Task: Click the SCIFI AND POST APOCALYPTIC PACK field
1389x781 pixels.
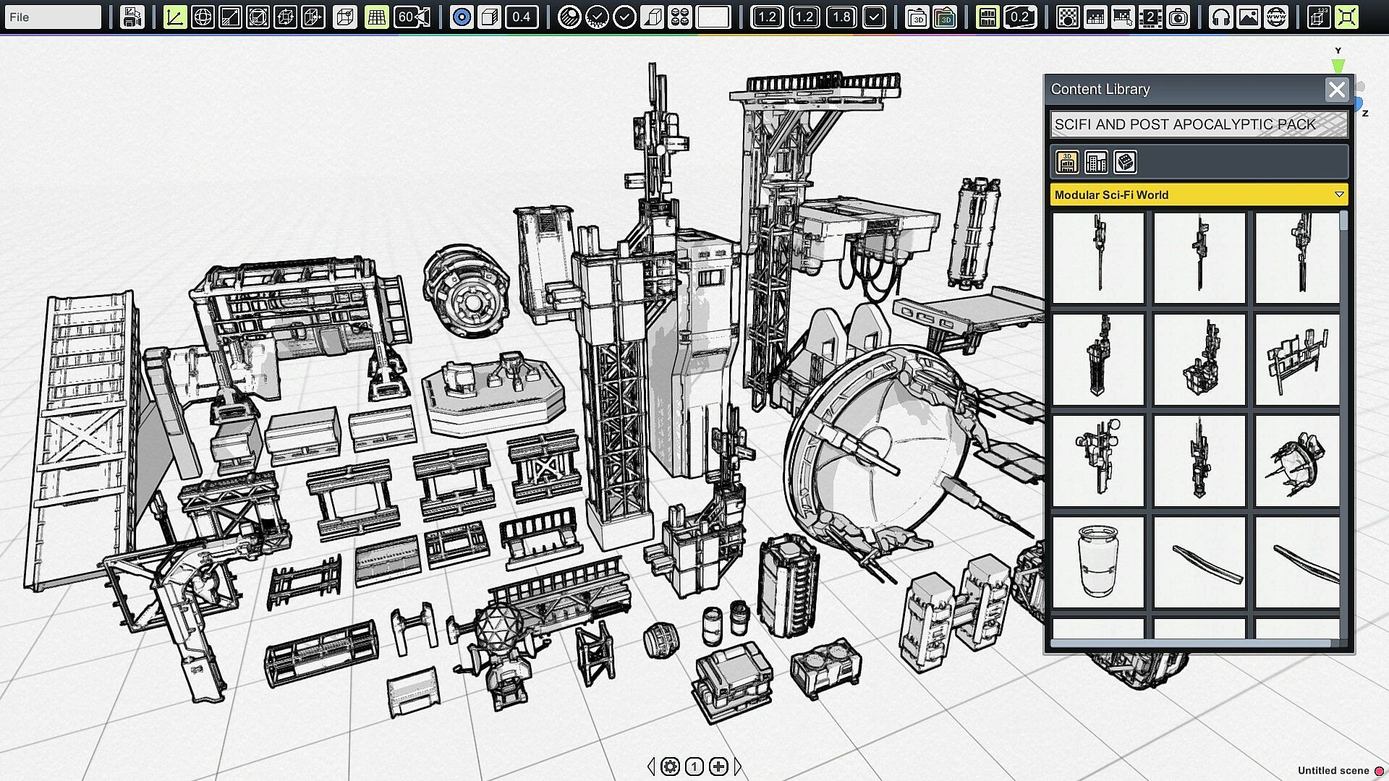Action: [1198, 124]
